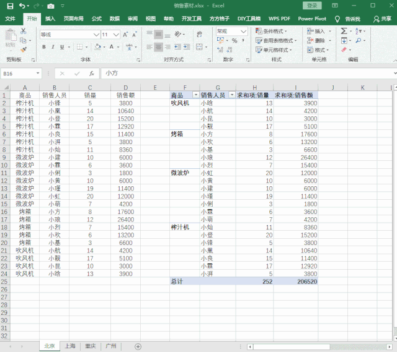
Task: Click the formula bar input
Action: click(247, 74)
